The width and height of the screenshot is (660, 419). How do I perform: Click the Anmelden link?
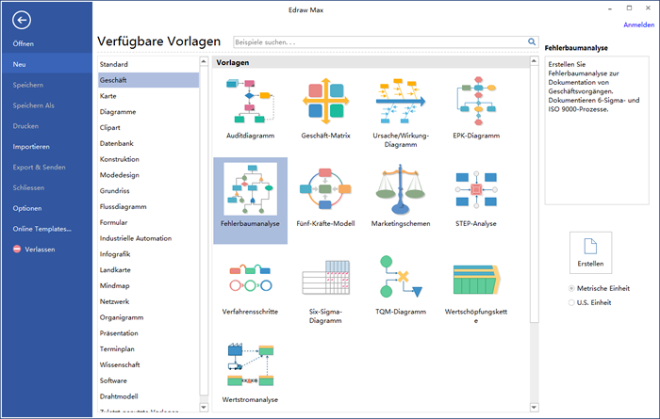tap(638, 24)
